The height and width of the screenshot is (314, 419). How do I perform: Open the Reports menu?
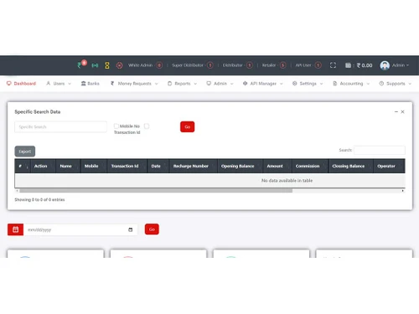tap(183, 84)
